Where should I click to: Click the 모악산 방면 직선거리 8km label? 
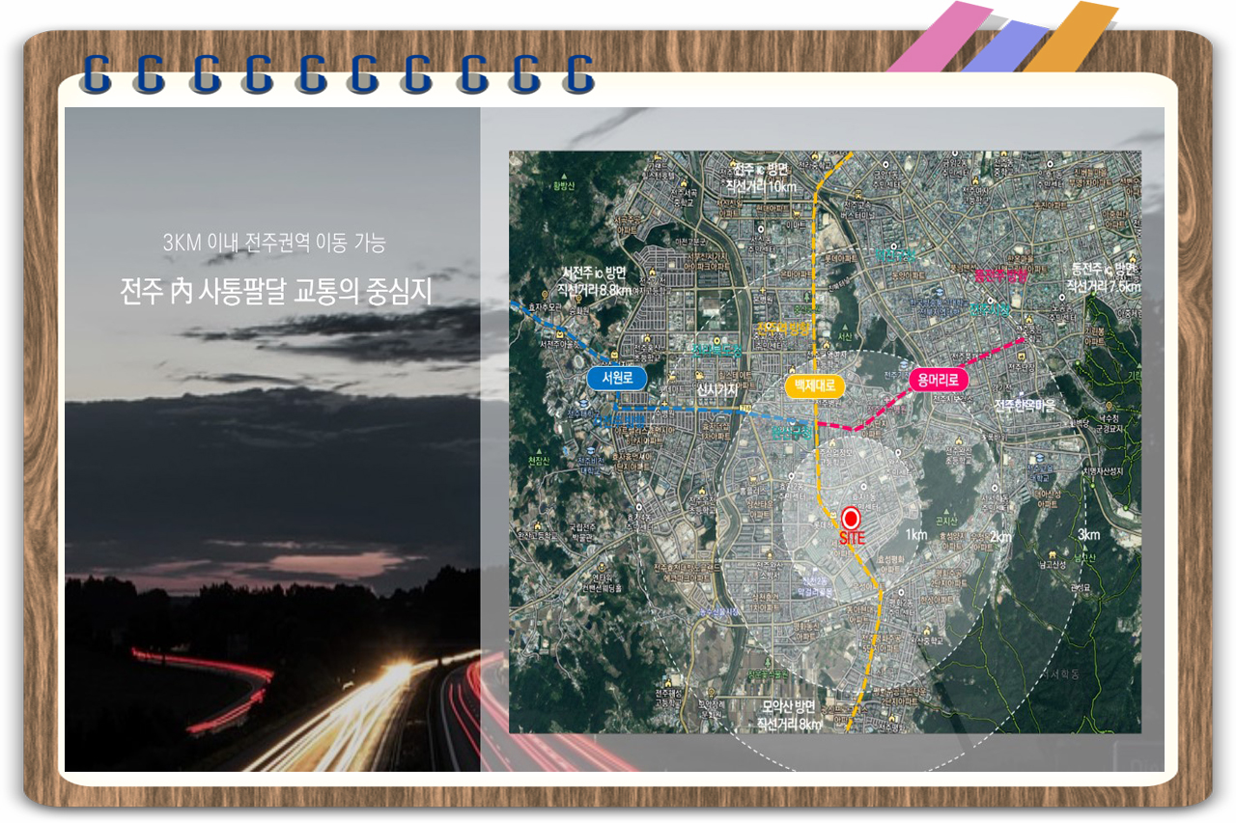(x=789, y=716)
